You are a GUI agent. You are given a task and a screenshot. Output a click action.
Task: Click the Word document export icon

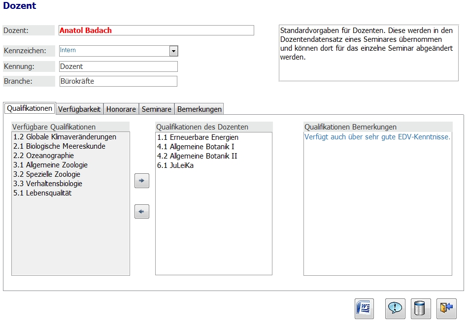tap(364, 308)
